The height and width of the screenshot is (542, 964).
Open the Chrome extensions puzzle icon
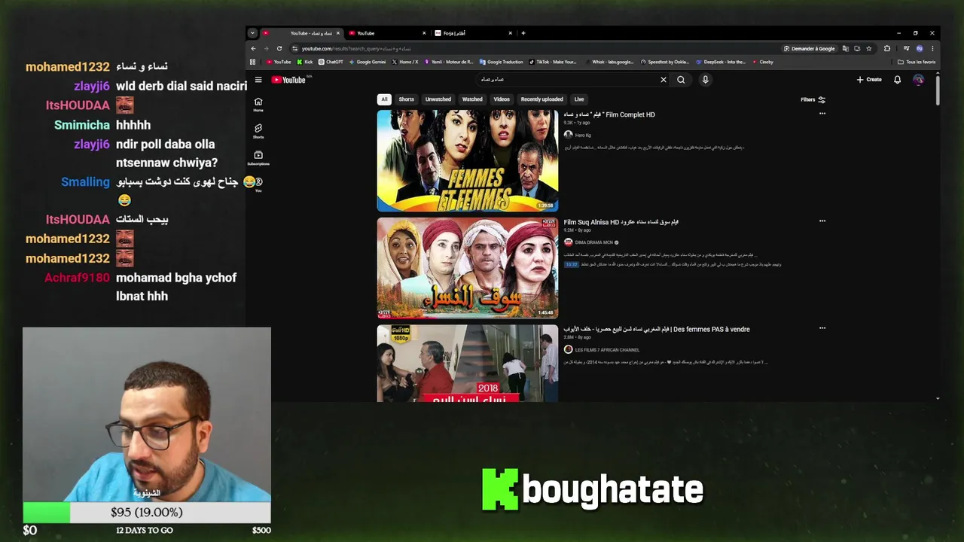point(887,49)
